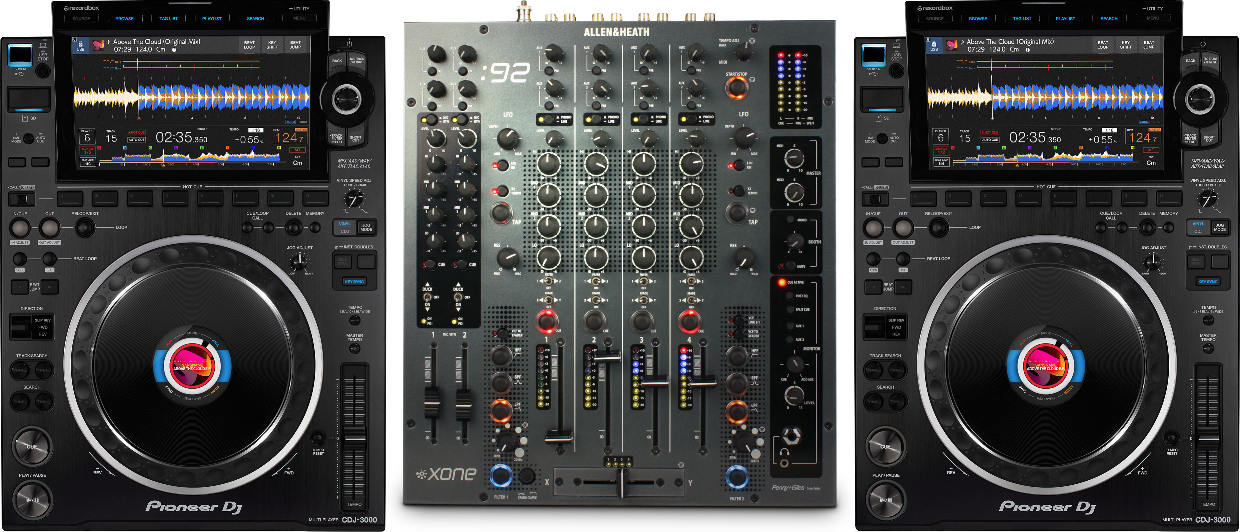Open the PLAYLIST tab on the right deck screen
Viewport: 1240px width, 532px height.
(x=1065, y=18)
